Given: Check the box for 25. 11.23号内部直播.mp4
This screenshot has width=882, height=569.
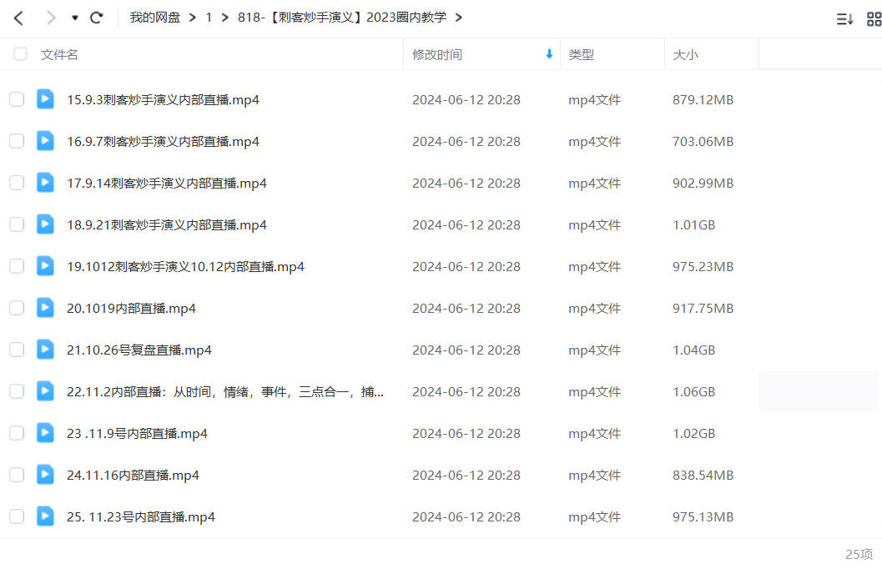Looking at the screenshot, I should point(17,516).
